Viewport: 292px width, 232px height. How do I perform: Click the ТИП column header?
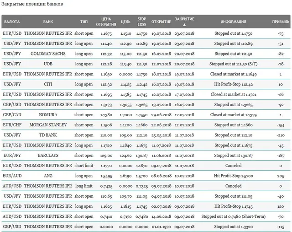pos(84,22)
